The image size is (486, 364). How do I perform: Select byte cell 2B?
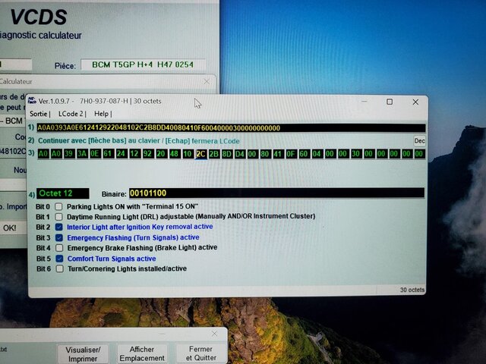[214, 154]
